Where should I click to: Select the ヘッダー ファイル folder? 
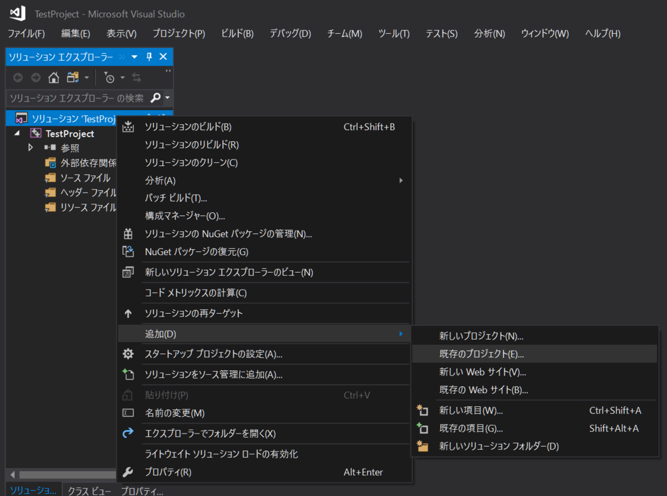pos(88,193)
